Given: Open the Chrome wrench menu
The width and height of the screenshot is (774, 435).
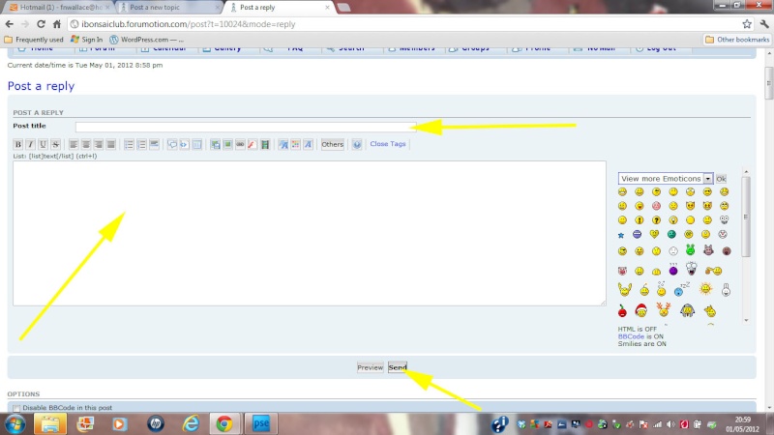Looking at the screenshot, I should click(x=764, y=24).
